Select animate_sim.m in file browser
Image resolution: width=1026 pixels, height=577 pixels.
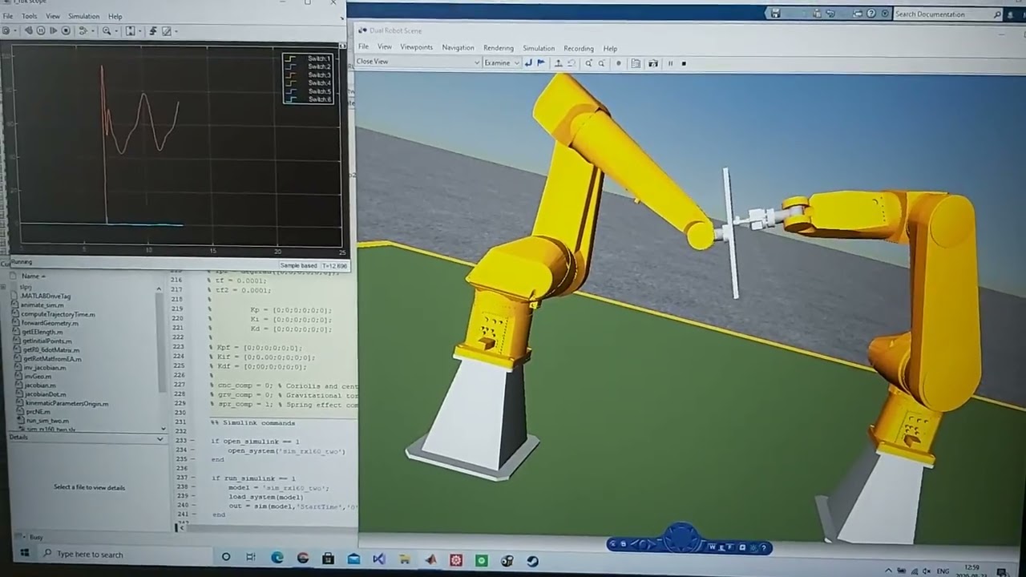42,305
